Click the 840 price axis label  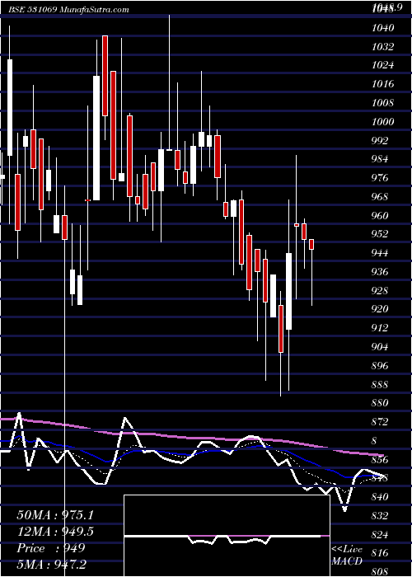coord(380,497)
